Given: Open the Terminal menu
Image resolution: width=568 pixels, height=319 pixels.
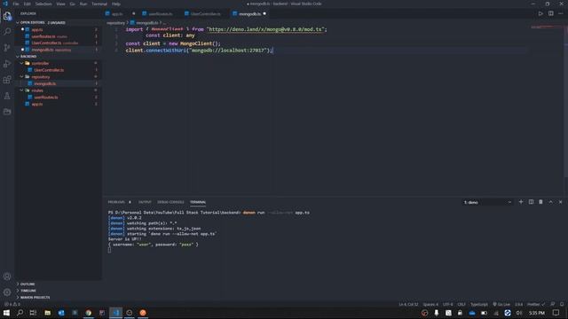Looking at the screenshot, I should pyautogui.click(x=99, y=4).
